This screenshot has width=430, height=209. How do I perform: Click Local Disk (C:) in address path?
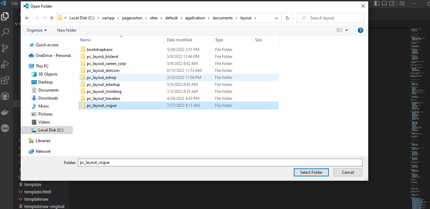82,18
